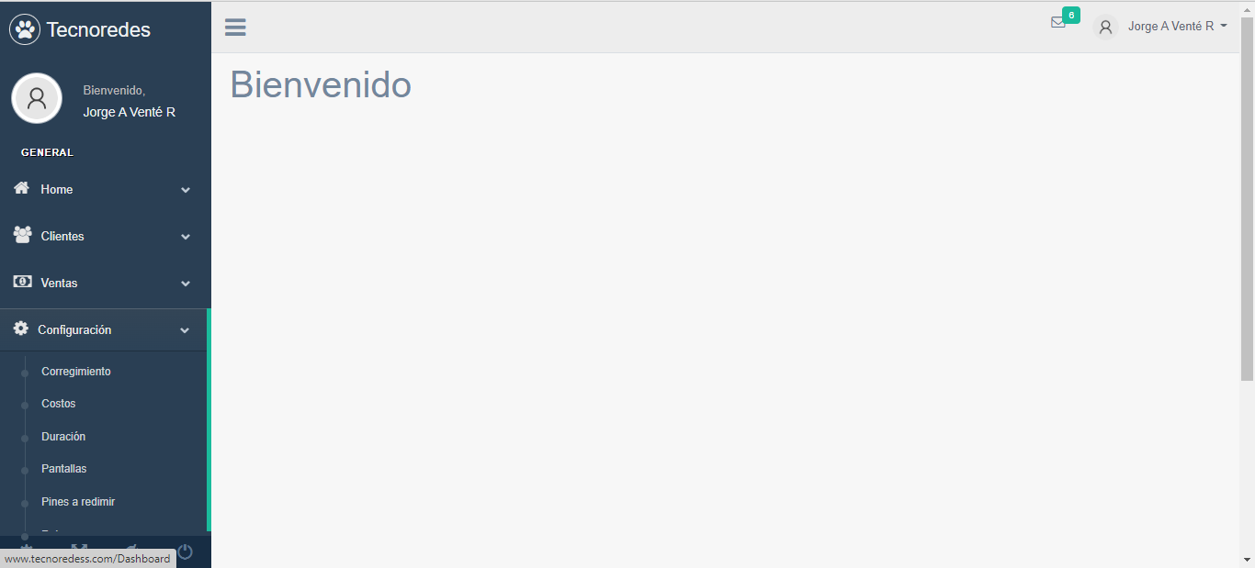Open the mail notifications envelope icon
The image size is (1255, 568).
pyautogui.click(x=1058, y=23)
